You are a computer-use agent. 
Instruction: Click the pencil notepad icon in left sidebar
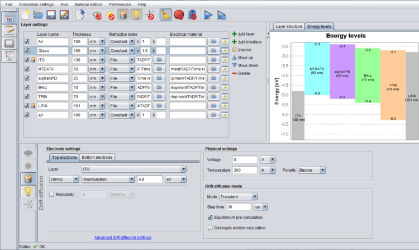click(9, 31)
